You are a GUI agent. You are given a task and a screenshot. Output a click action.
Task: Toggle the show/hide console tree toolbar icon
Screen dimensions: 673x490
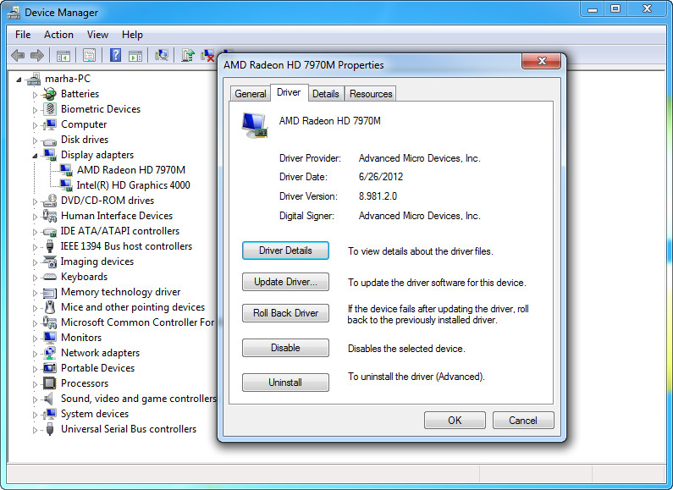[63, 55]
